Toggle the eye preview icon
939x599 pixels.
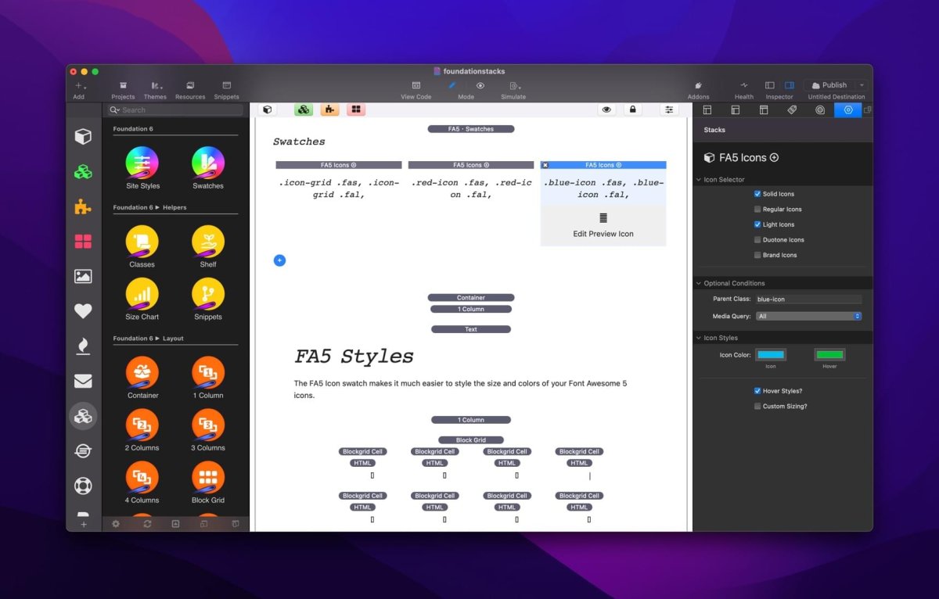click(x=606, y=109)
